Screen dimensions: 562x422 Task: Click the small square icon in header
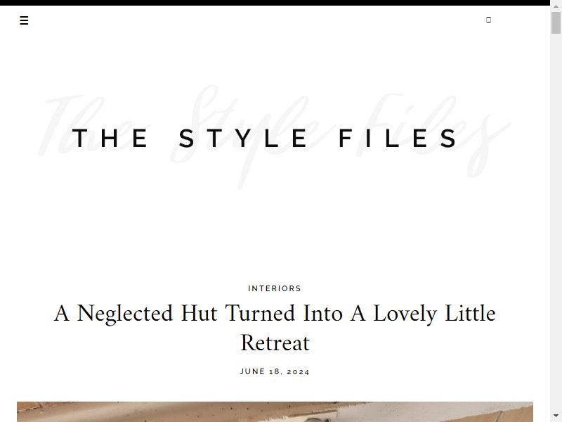coord(488,20)
